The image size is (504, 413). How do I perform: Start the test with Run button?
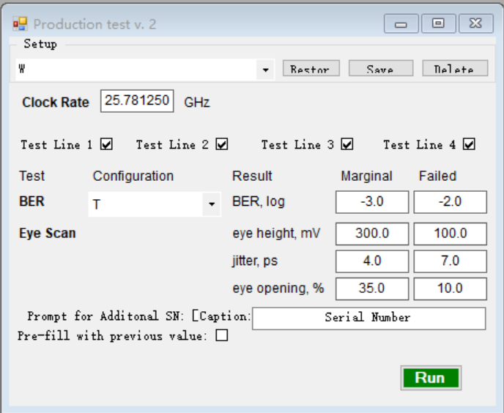click(x=430, y=378)
